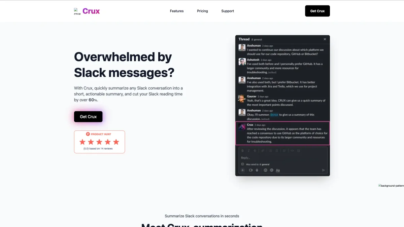Click the @ mention icon

(272, 170)
